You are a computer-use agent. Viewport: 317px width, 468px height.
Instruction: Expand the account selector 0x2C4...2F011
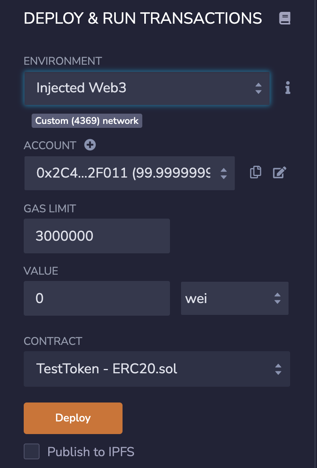[x=130, y=173]
